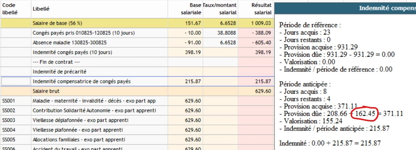The image size is (416, 150).
Task: Click rate 38.8088 in Congés payés pris row
Action: (227, 33)
